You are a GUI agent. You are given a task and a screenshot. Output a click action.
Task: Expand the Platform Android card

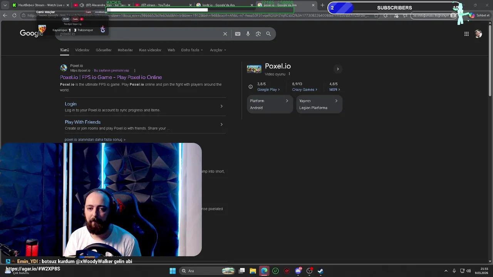270,104
